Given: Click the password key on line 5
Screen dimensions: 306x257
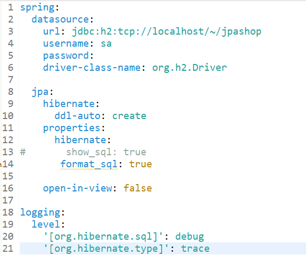Looking at the screenshot, I should click(66, 56).
